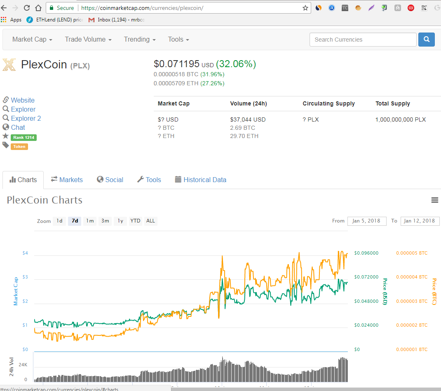The height and width of the screenshot is (391, 441).
Task: Click the $37,044 USD volume value
Action: click(x=248, y=119)
